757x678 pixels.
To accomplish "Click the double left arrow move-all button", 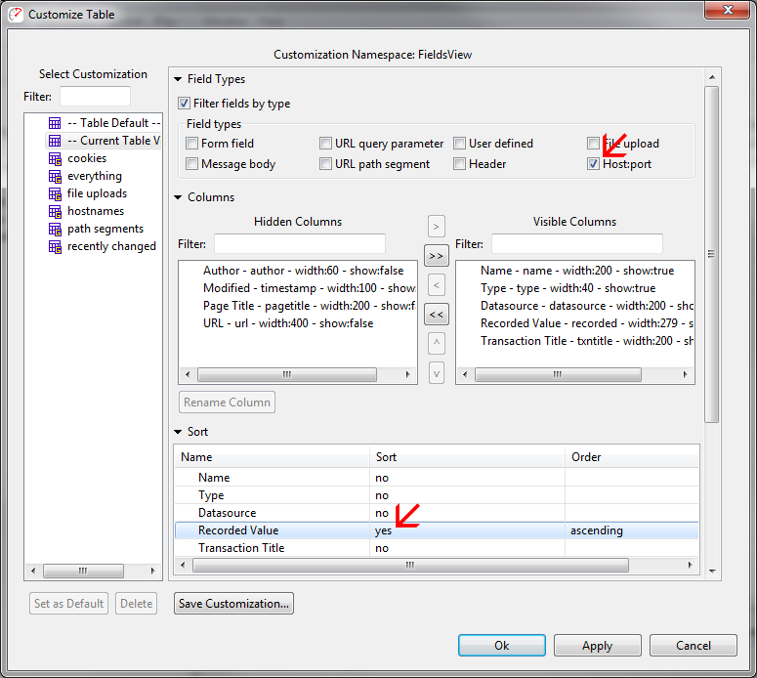I will coord(437,315).
